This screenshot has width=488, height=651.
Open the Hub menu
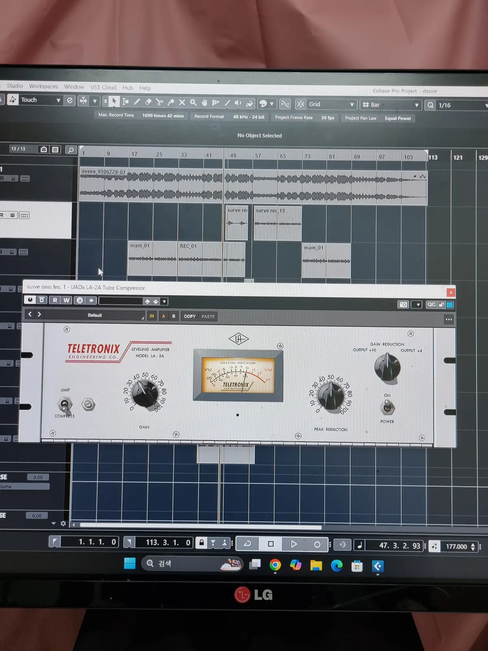tap(128, 87)
